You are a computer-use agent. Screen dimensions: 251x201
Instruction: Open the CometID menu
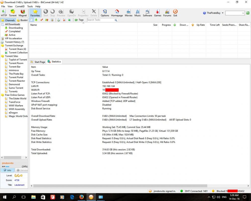click(x=20, y=7)
